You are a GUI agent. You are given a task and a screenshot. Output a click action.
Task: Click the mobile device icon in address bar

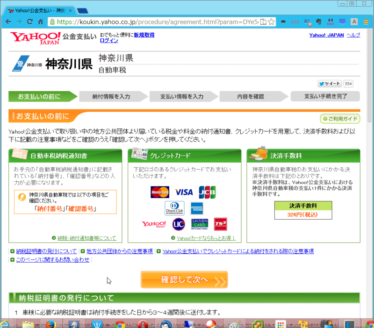[x=263, y=22]
